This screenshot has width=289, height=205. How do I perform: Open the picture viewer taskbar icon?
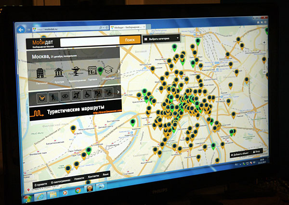[102, 187]
